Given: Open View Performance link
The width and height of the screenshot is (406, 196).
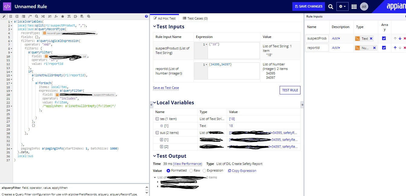Looking at the screenshot, I should (187, 164).
